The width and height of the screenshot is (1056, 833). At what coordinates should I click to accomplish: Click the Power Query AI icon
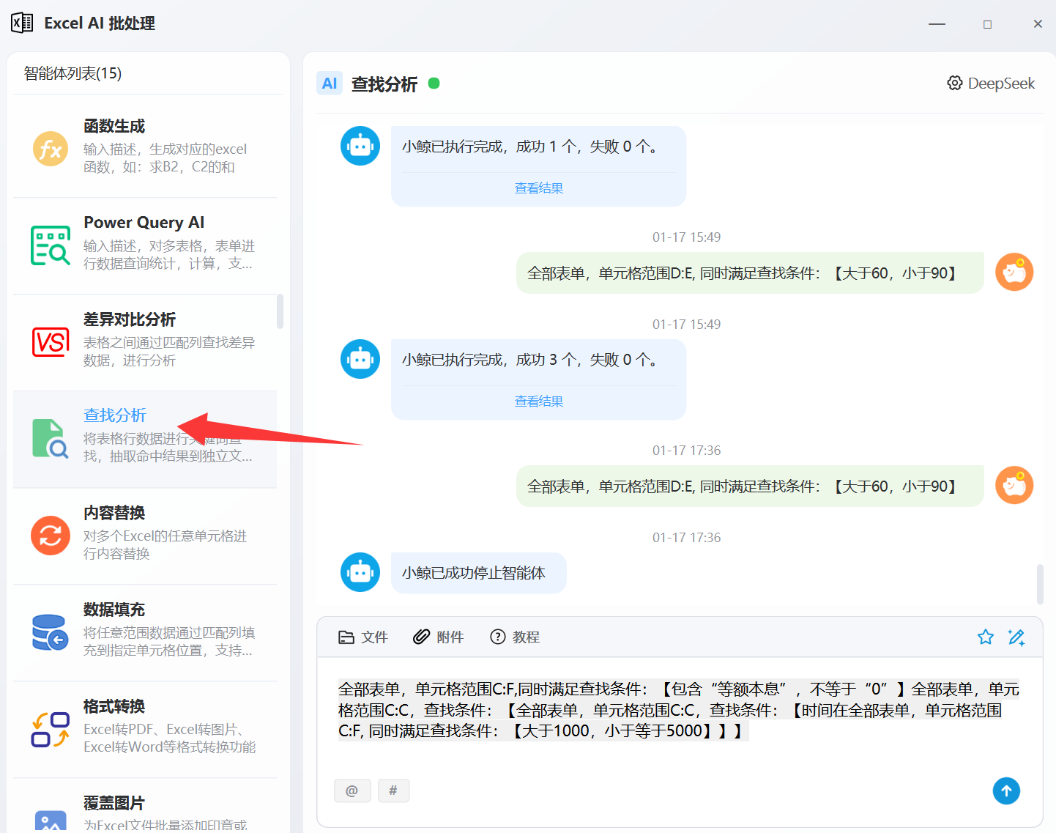pos(51,245)
